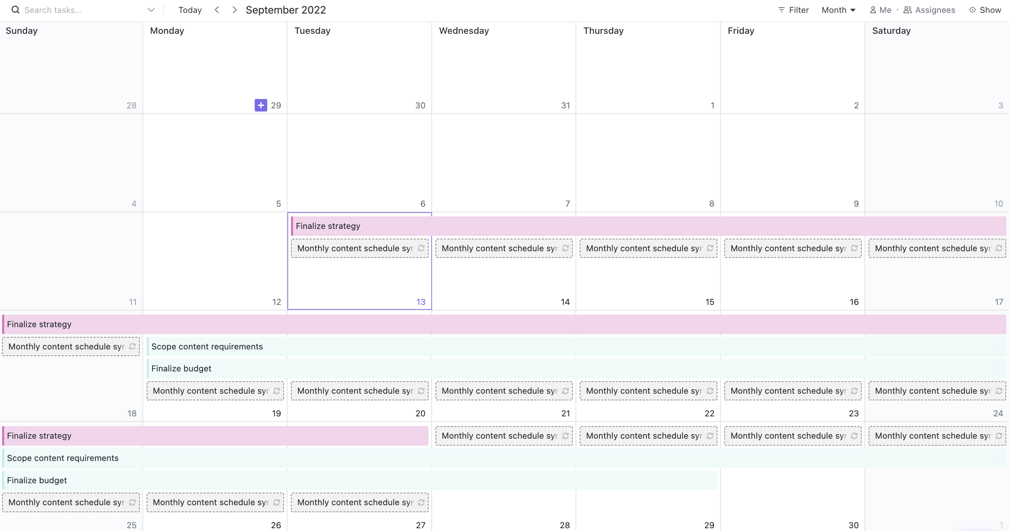
Task: Expand the search options chevron
Action: tap(151, 9)
